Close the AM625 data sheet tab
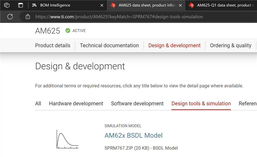 coord(180,5)
